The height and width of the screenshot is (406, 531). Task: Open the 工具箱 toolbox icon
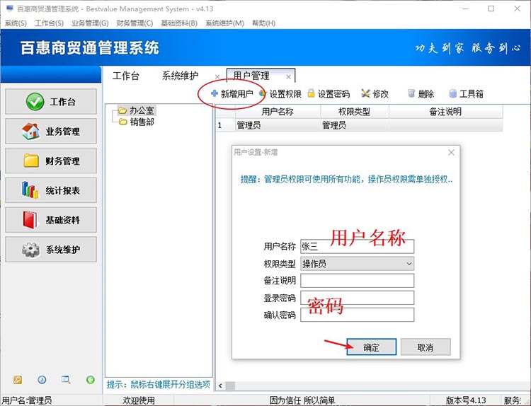(x=453, y=93)
